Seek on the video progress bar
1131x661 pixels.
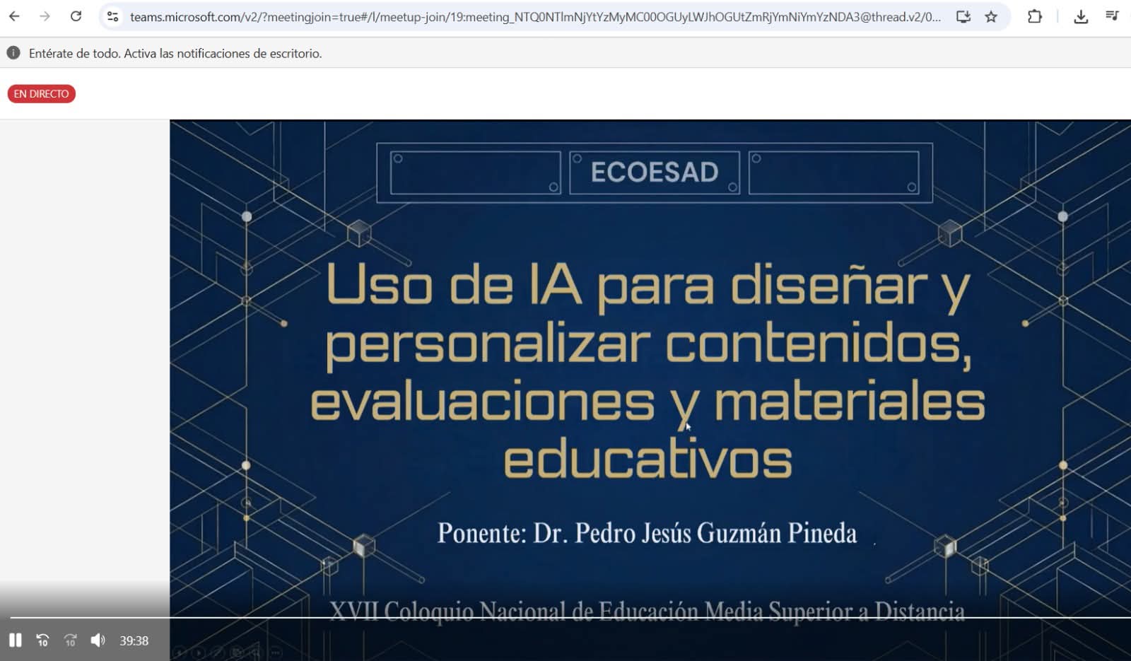coord(570,618)
